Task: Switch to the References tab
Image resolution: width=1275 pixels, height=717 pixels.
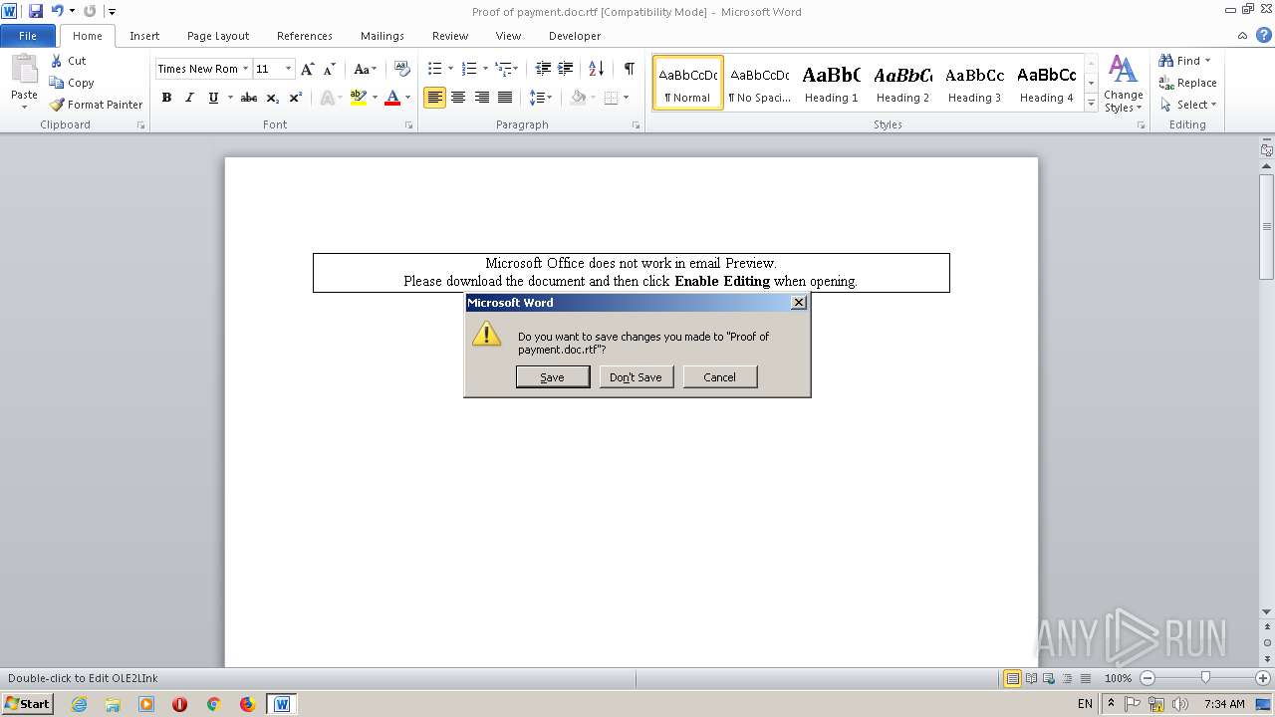Action: point(305,36)
